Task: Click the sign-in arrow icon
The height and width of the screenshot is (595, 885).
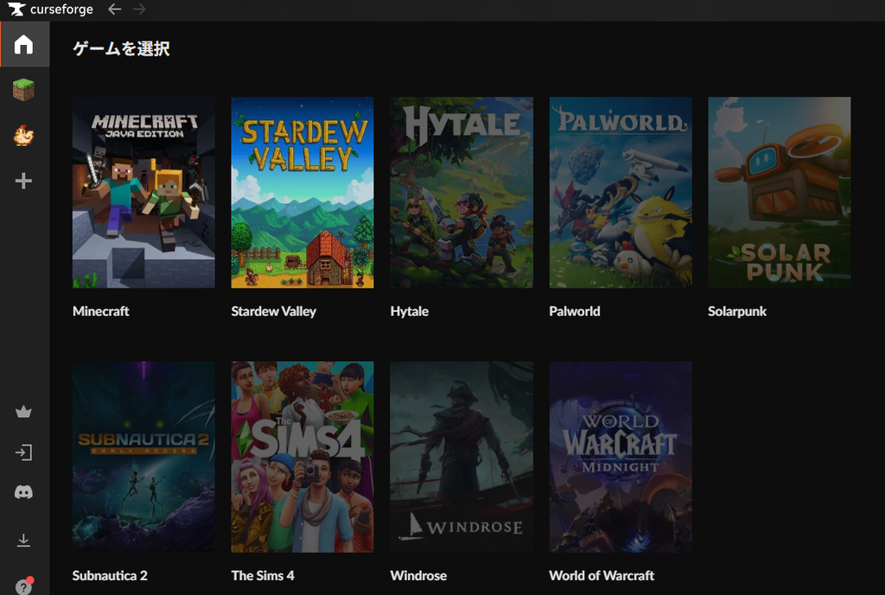Action: [x=23, y=453]
